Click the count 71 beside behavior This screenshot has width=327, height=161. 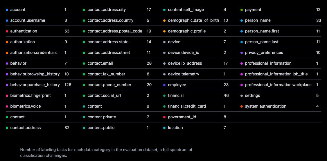pyautogui.click(x=67, y=63)
